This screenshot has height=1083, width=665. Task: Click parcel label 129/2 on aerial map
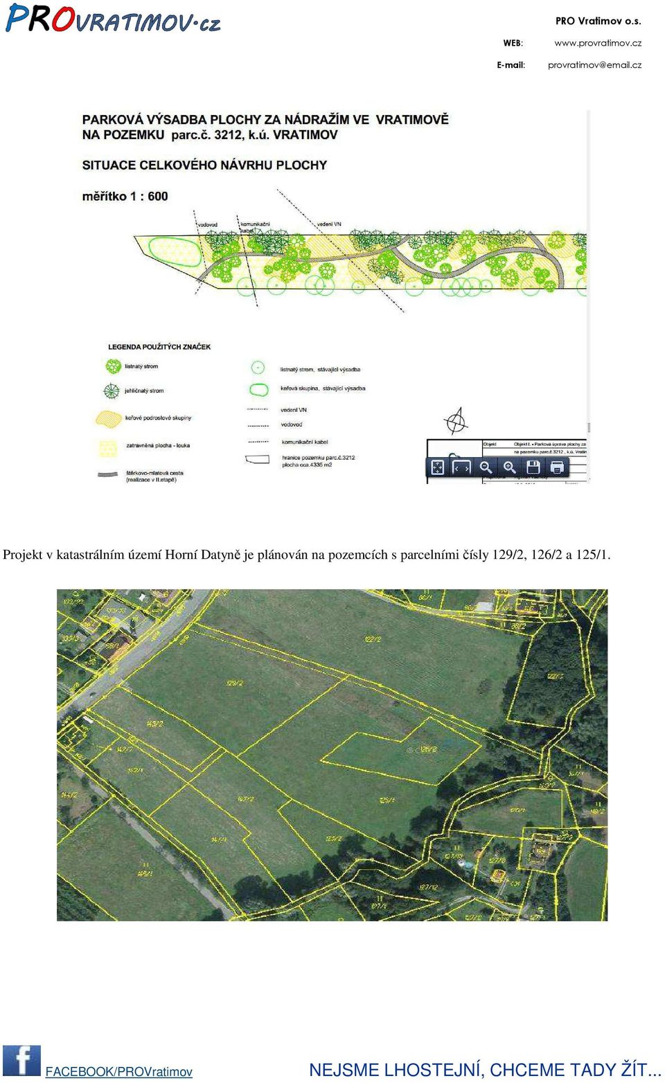point(235,683)
